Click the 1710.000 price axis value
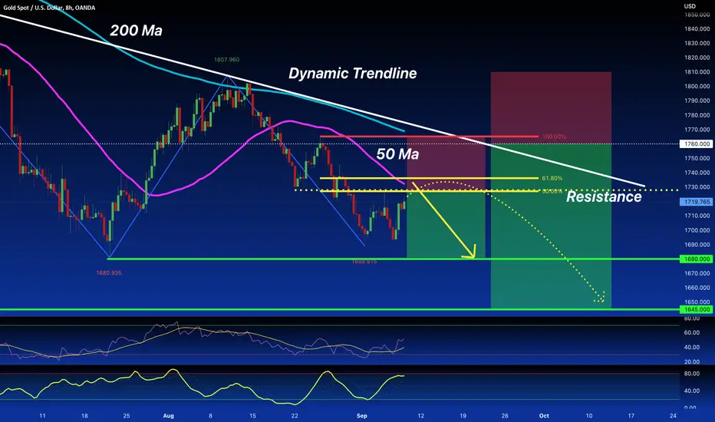This screenshot has height=422, width=715. (697, 216)
